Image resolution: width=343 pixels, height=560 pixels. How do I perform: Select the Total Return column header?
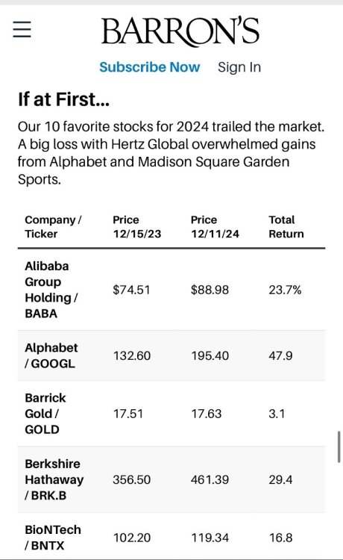[286, 227]
